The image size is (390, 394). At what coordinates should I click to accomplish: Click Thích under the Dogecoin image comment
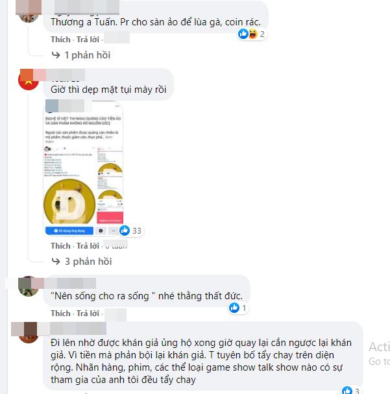[60, 246]
